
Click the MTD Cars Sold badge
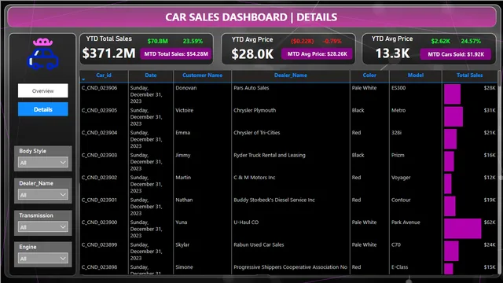[456, 54]
